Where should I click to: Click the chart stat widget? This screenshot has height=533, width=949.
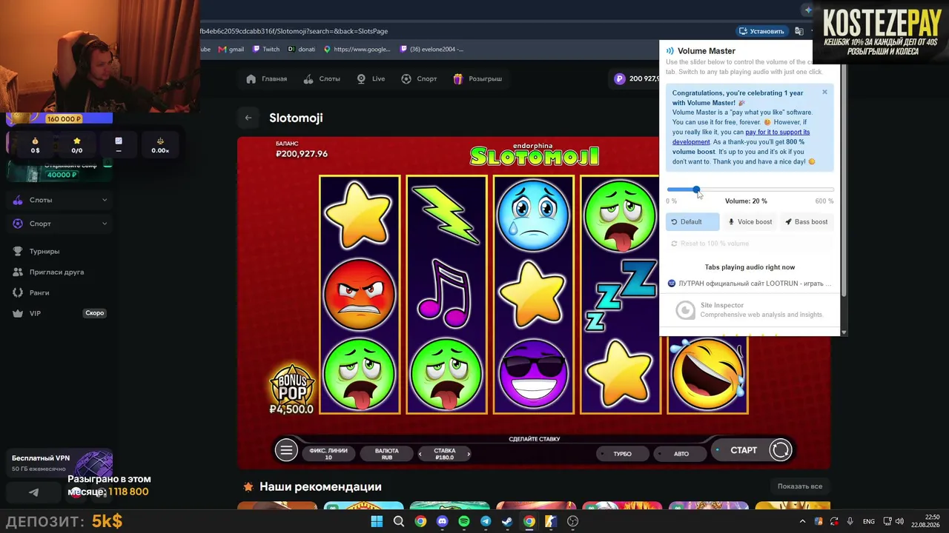coord(119,145)
